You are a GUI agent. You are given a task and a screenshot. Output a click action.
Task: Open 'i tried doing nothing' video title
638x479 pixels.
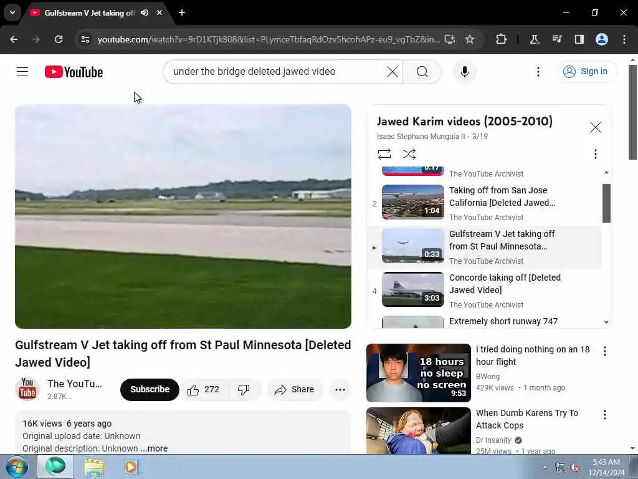(533, 356)
